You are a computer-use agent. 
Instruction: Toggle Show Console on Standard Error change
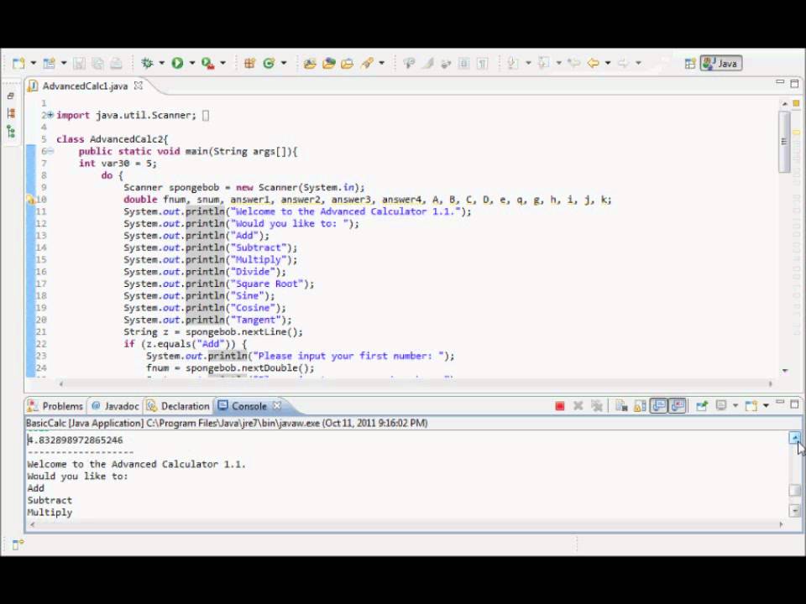pyautogui.click(x=678, y=406)
